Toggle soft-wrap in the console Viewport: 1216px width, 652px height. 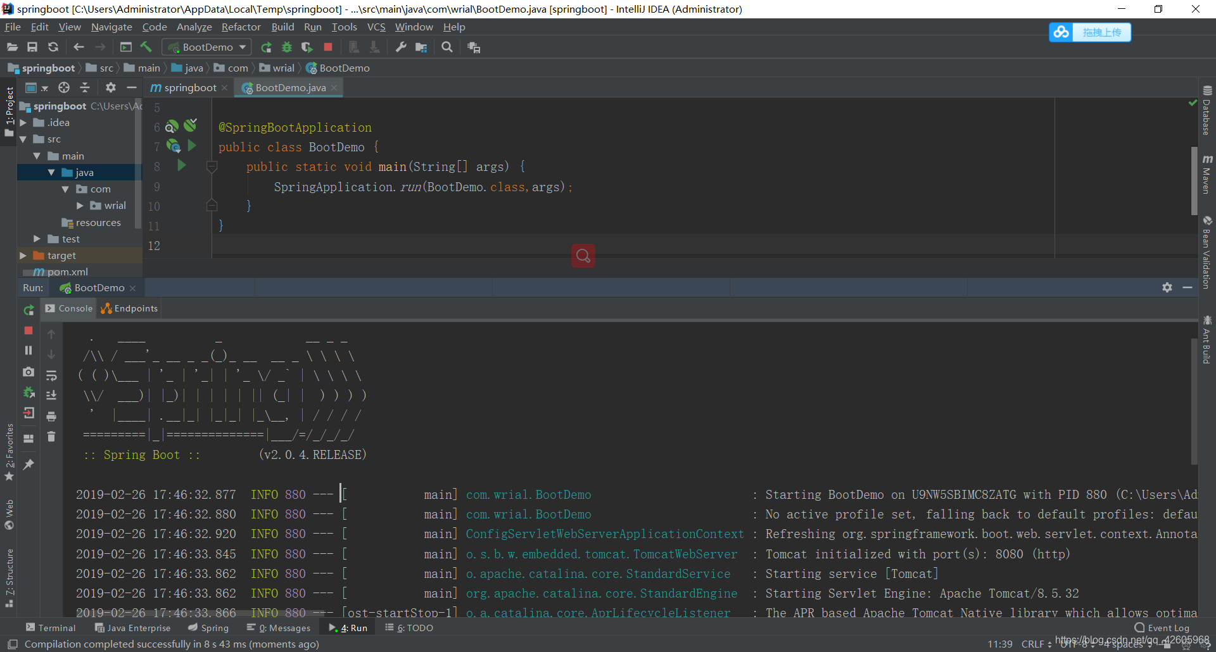pos(51,375)
